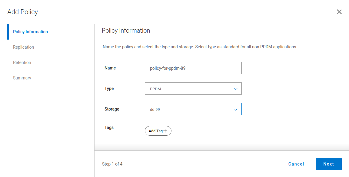Select the Policy Information step
349x177 pixels.
click(30, 32)
